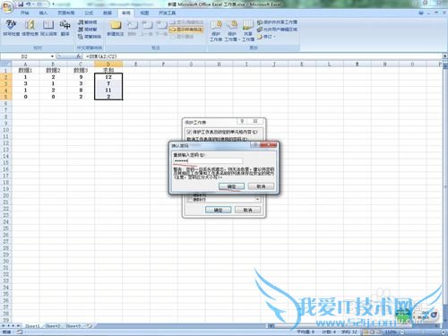Switch to the Page Layout (页面布局) tab
The height and width of the screenshot is (336, 448).
65,13
